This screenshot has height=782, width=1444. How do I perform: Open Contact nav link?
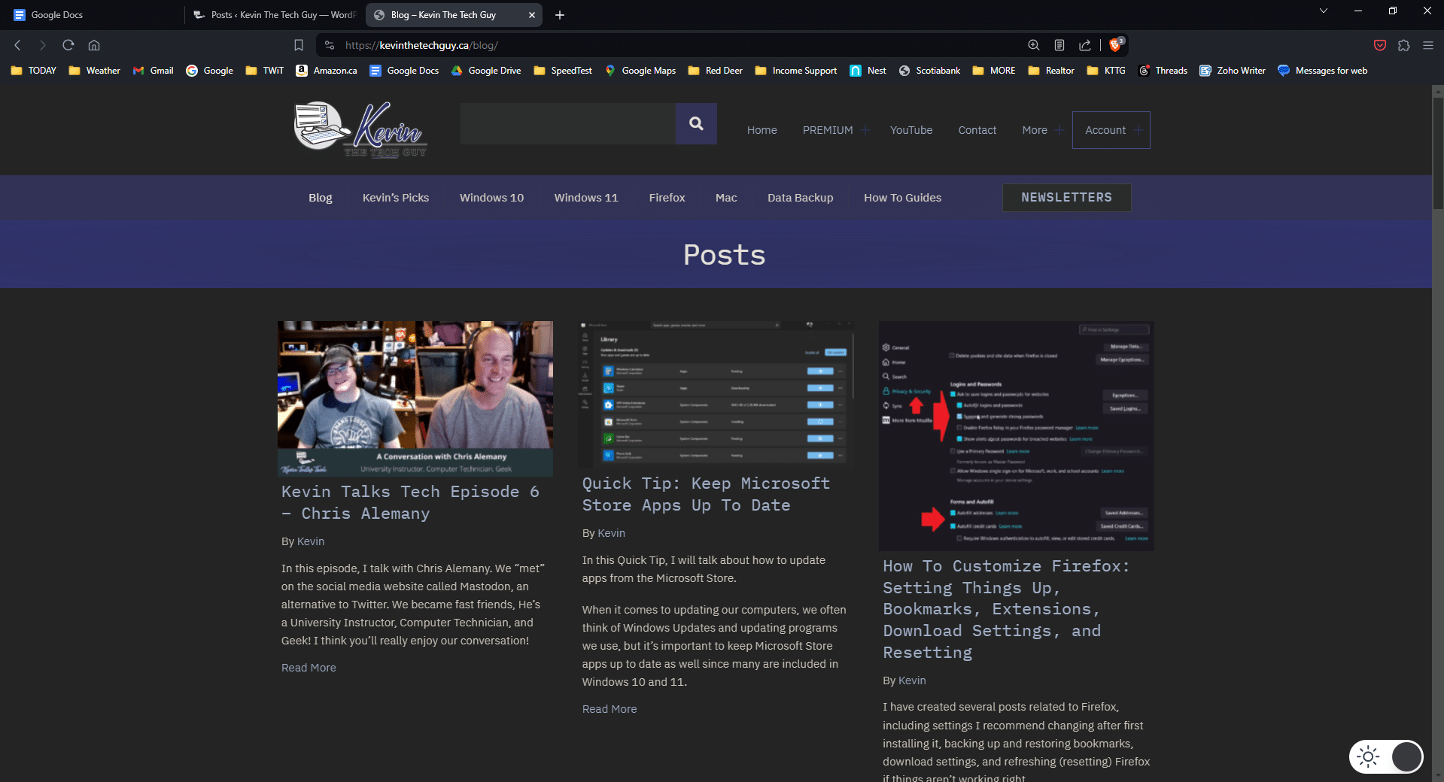click(977, 130)
